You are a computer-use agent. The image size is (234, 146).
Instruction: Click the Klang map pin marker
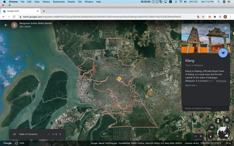(x=119, y=79)
